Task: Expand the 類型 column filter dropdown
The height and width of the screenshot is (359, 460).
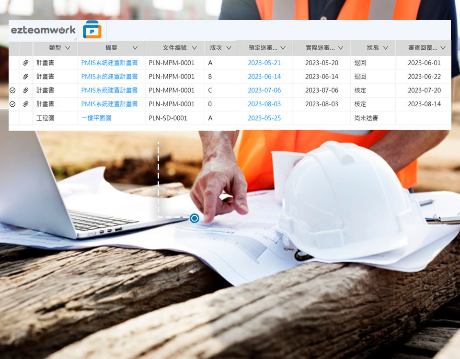Action: pos(68,48)
